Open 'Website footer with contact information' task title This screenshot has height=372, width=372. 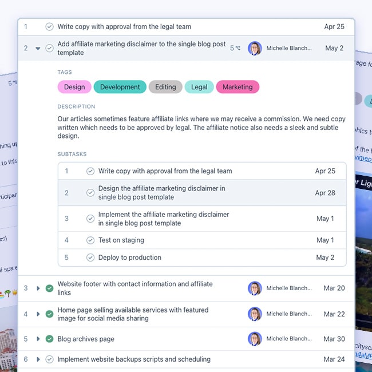click(135, 288)
